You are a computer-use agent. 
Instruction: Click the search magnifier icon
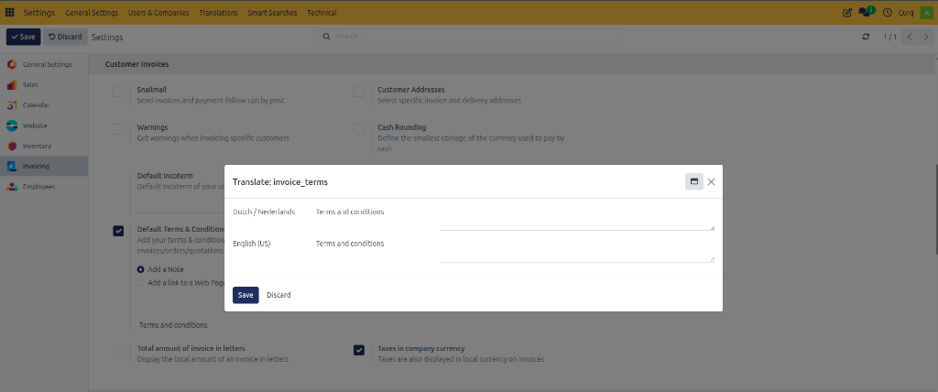click(327, 37)
